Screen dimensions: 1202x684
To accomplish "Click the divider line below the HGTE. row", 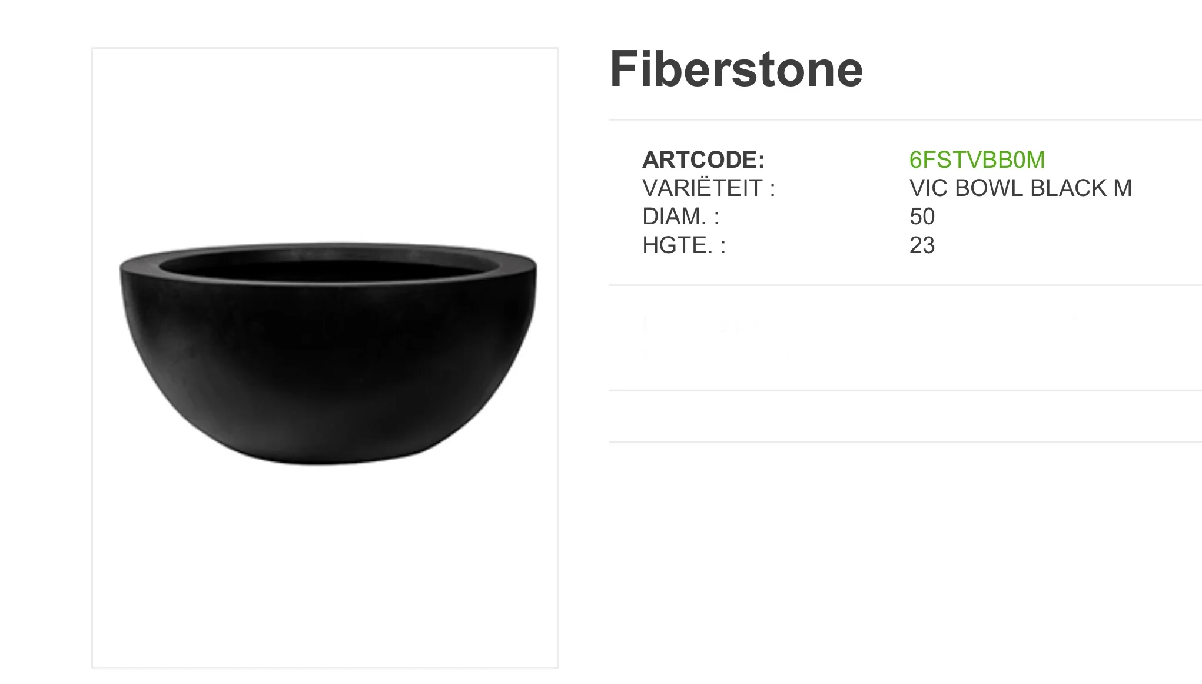I will (x=905, y=285).
